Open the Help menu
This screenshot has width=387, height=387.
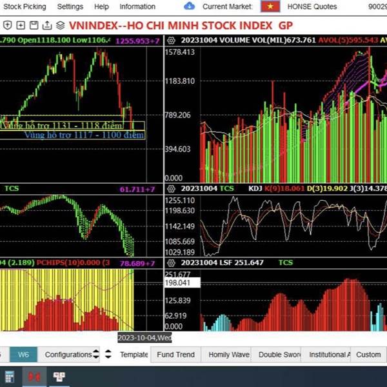click(101, 6)
